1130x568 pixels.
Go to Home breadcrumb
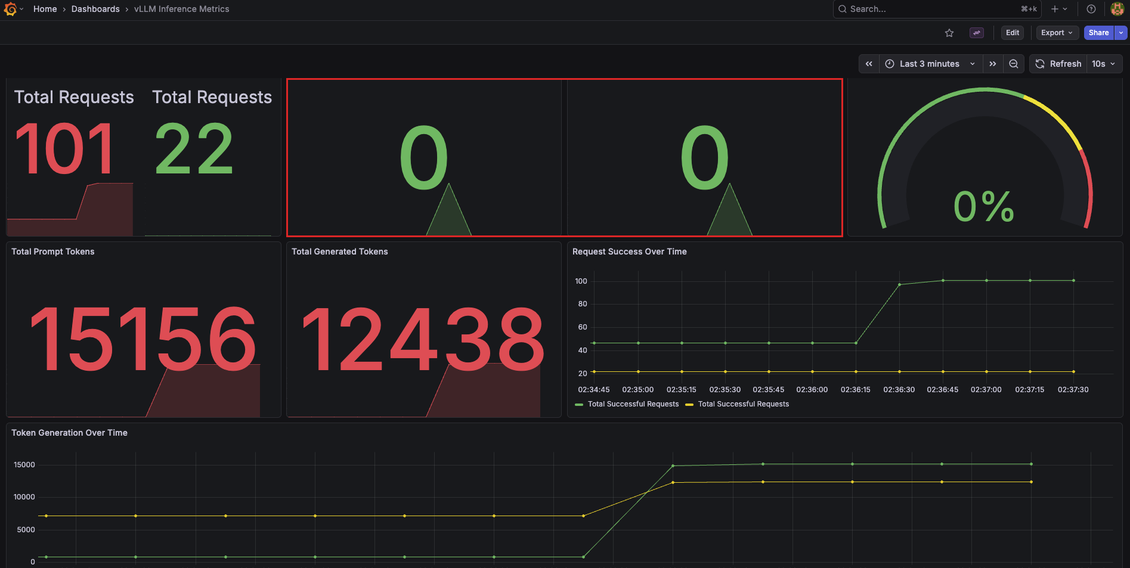(45, 9)
